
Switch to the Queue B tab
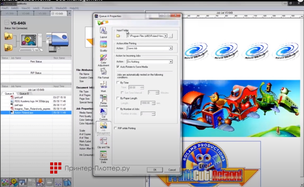[24, 93]
